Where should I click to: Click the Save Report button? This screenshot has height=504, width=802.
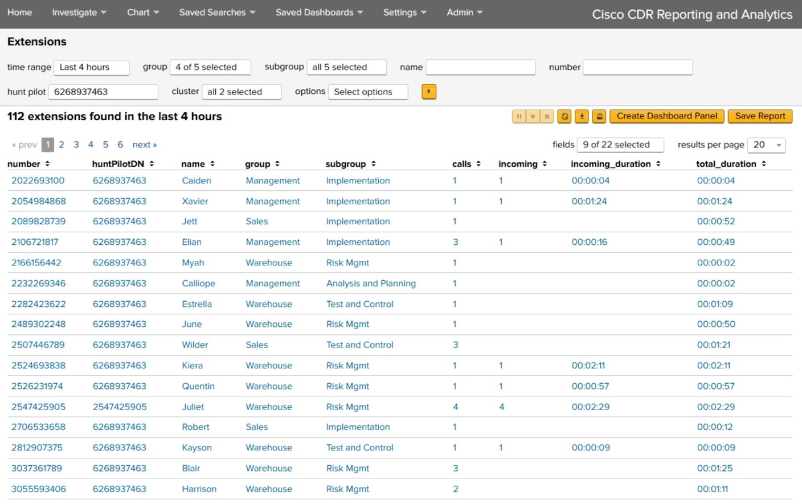click(x=760, y=116)
